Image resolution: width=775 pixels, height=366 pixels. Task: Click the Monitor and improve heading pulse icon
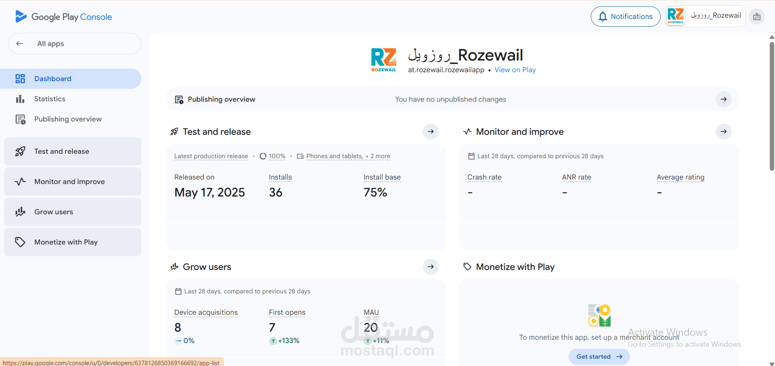click(x=468, y=132)
